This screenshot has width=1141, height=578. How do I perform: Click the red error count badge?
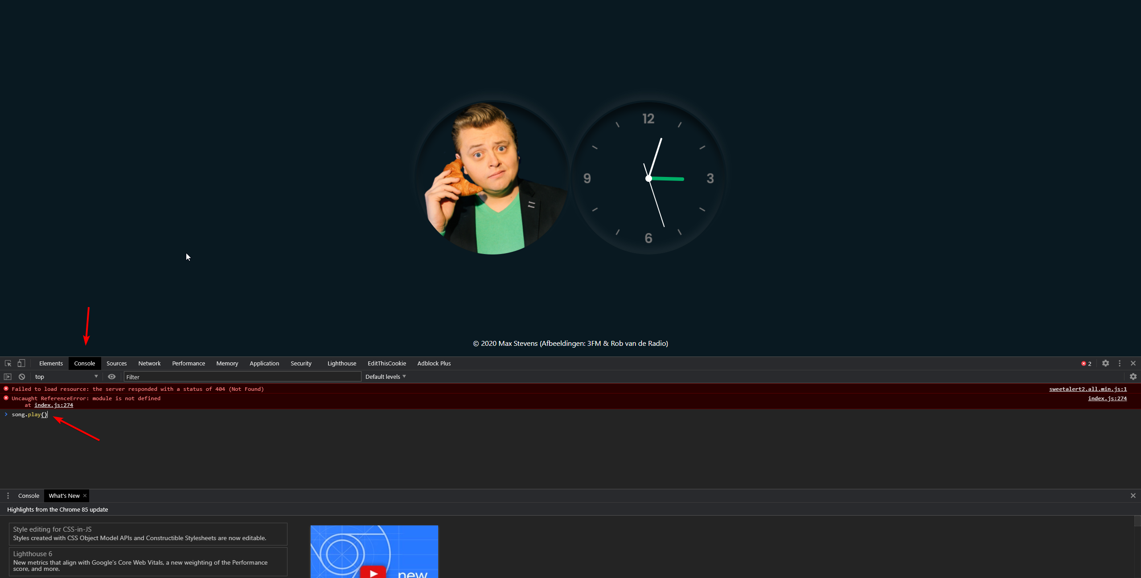point(1086,364)
